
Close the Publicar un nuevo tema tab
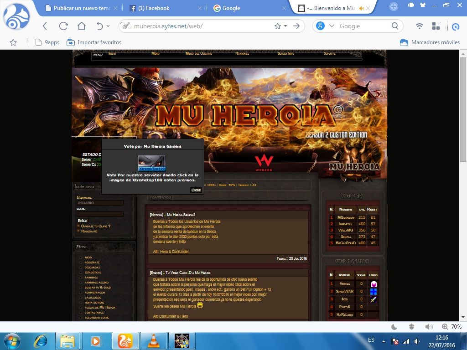click(x=115, y=8)
